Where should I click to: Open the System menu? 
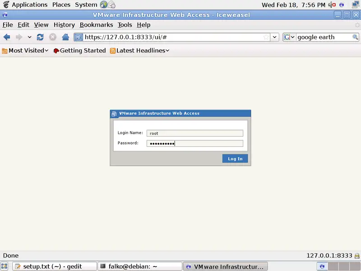[x=86, y=5]
